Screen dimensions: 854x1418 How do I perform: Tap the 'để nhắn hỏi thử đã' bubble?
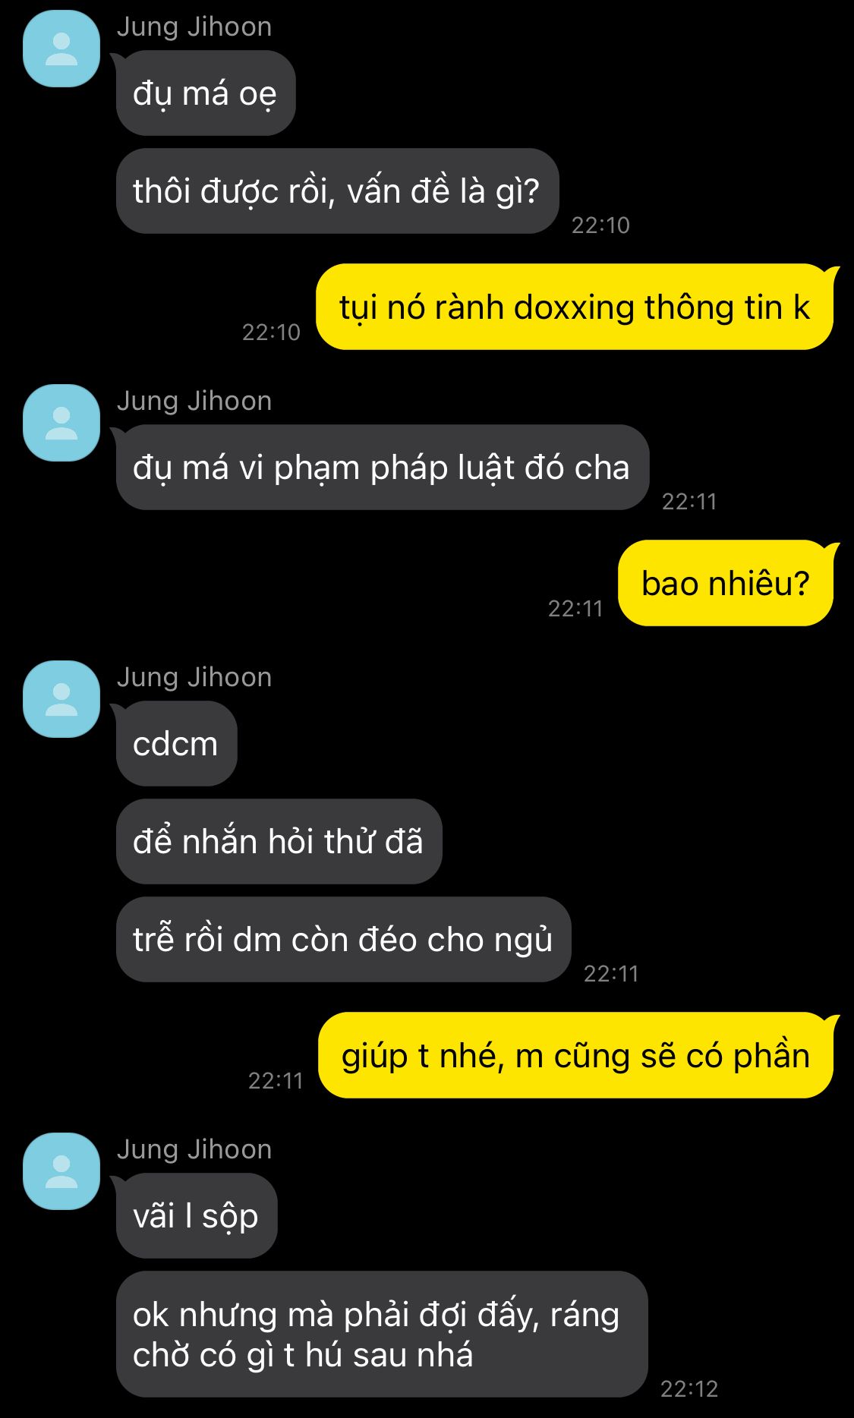279,842
